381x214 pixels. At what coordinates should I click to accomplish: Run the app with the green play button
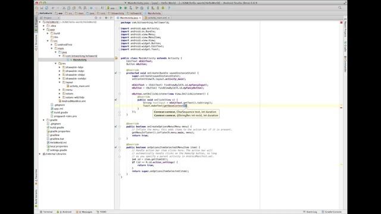tap(120, 8)
